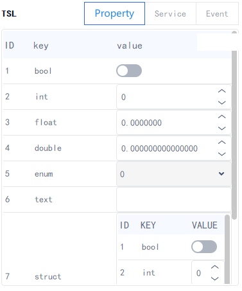Focus the double value input field
The width and height of the screenshot is (242, 291).
167,148
